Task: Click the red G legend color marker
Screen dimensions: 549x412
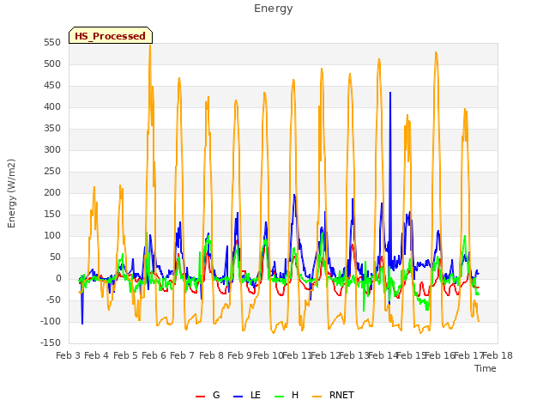Action: 200,397
